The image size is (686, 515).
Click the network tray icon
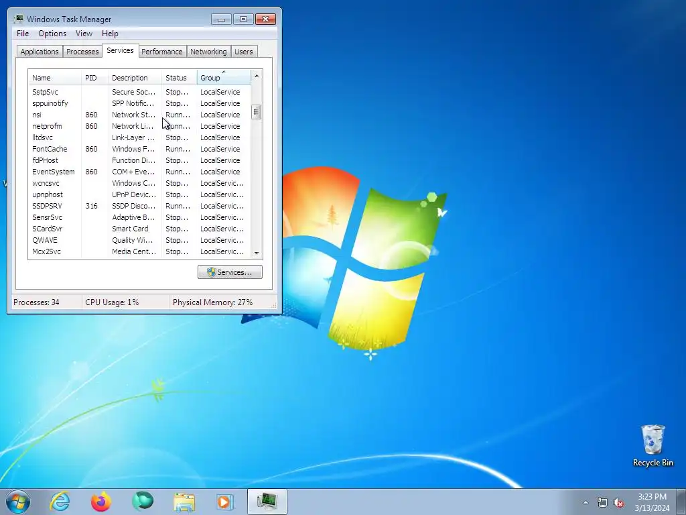(602, 503)
